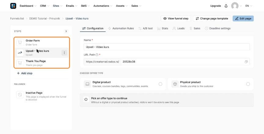The image size is (264, 134).
Task: Click the Upsell trending arrow icon
Action: point(20,53)
